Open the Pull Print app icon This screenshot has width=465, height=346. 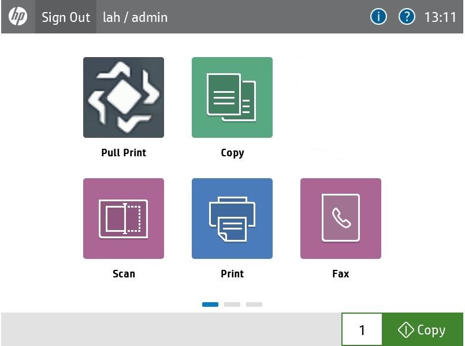[123, 97]
